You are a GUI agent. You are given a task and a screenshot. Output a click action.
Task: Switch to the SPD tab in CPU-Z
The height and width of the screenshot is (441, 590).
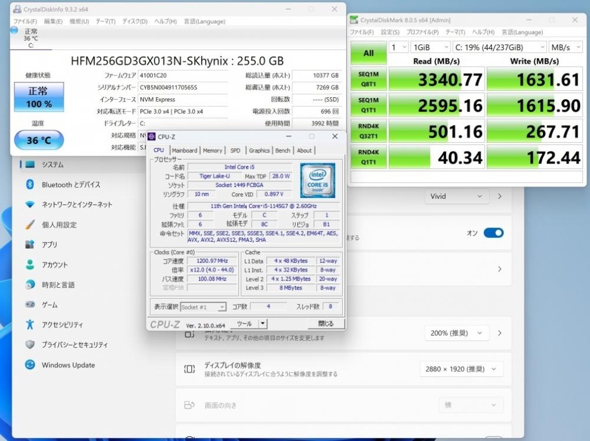tap(235, 150)
